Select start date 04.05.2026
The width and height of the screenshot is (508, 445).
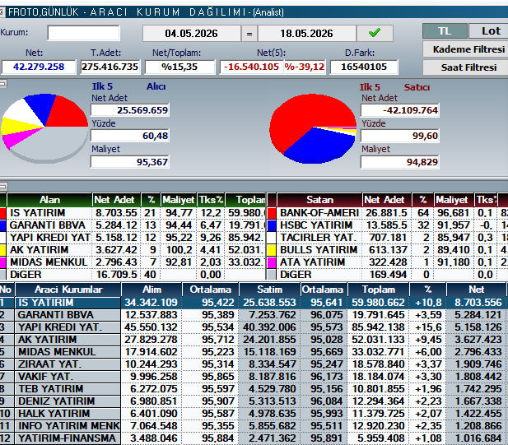[x=192, y=33]
